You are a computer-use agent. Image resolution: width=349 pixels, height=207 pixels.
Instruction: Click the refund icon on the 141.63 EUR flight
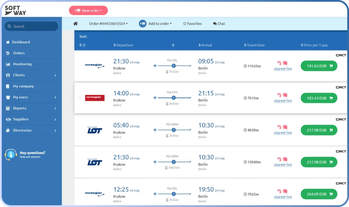click(279, 63)
